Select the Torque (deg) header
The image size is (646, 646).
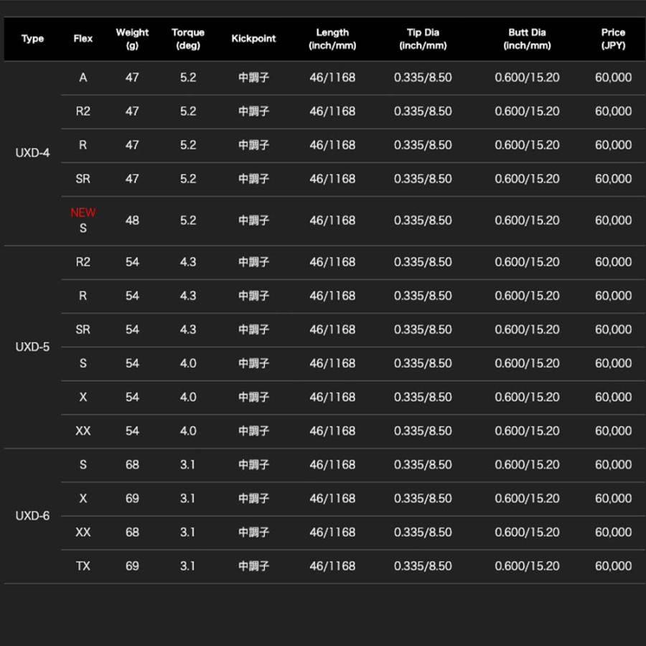pos(188,39)
